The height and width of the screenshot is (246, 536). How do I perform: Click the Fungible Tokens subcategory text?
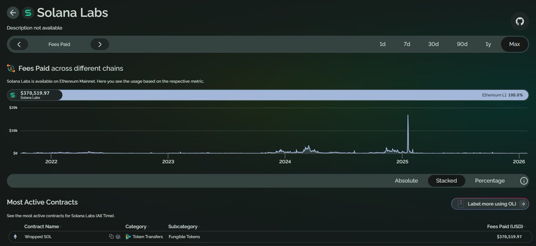[184, 237]
